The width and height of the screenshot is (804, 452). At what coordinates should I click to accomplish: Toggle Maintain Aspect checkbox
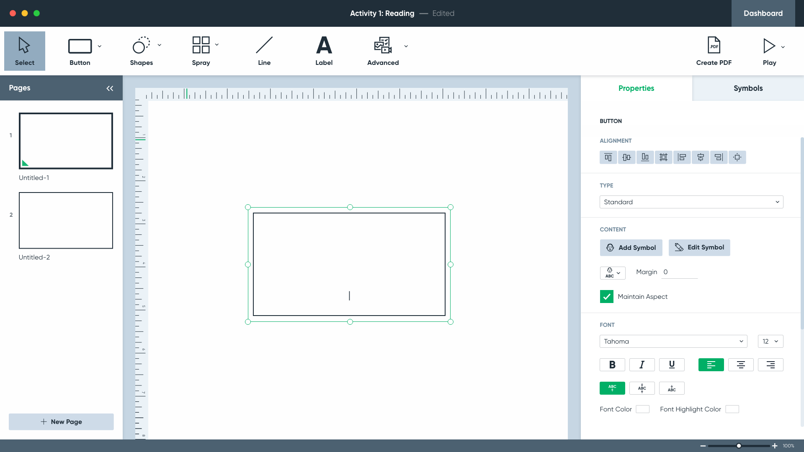pyautogui.click(x=606, y=296)
